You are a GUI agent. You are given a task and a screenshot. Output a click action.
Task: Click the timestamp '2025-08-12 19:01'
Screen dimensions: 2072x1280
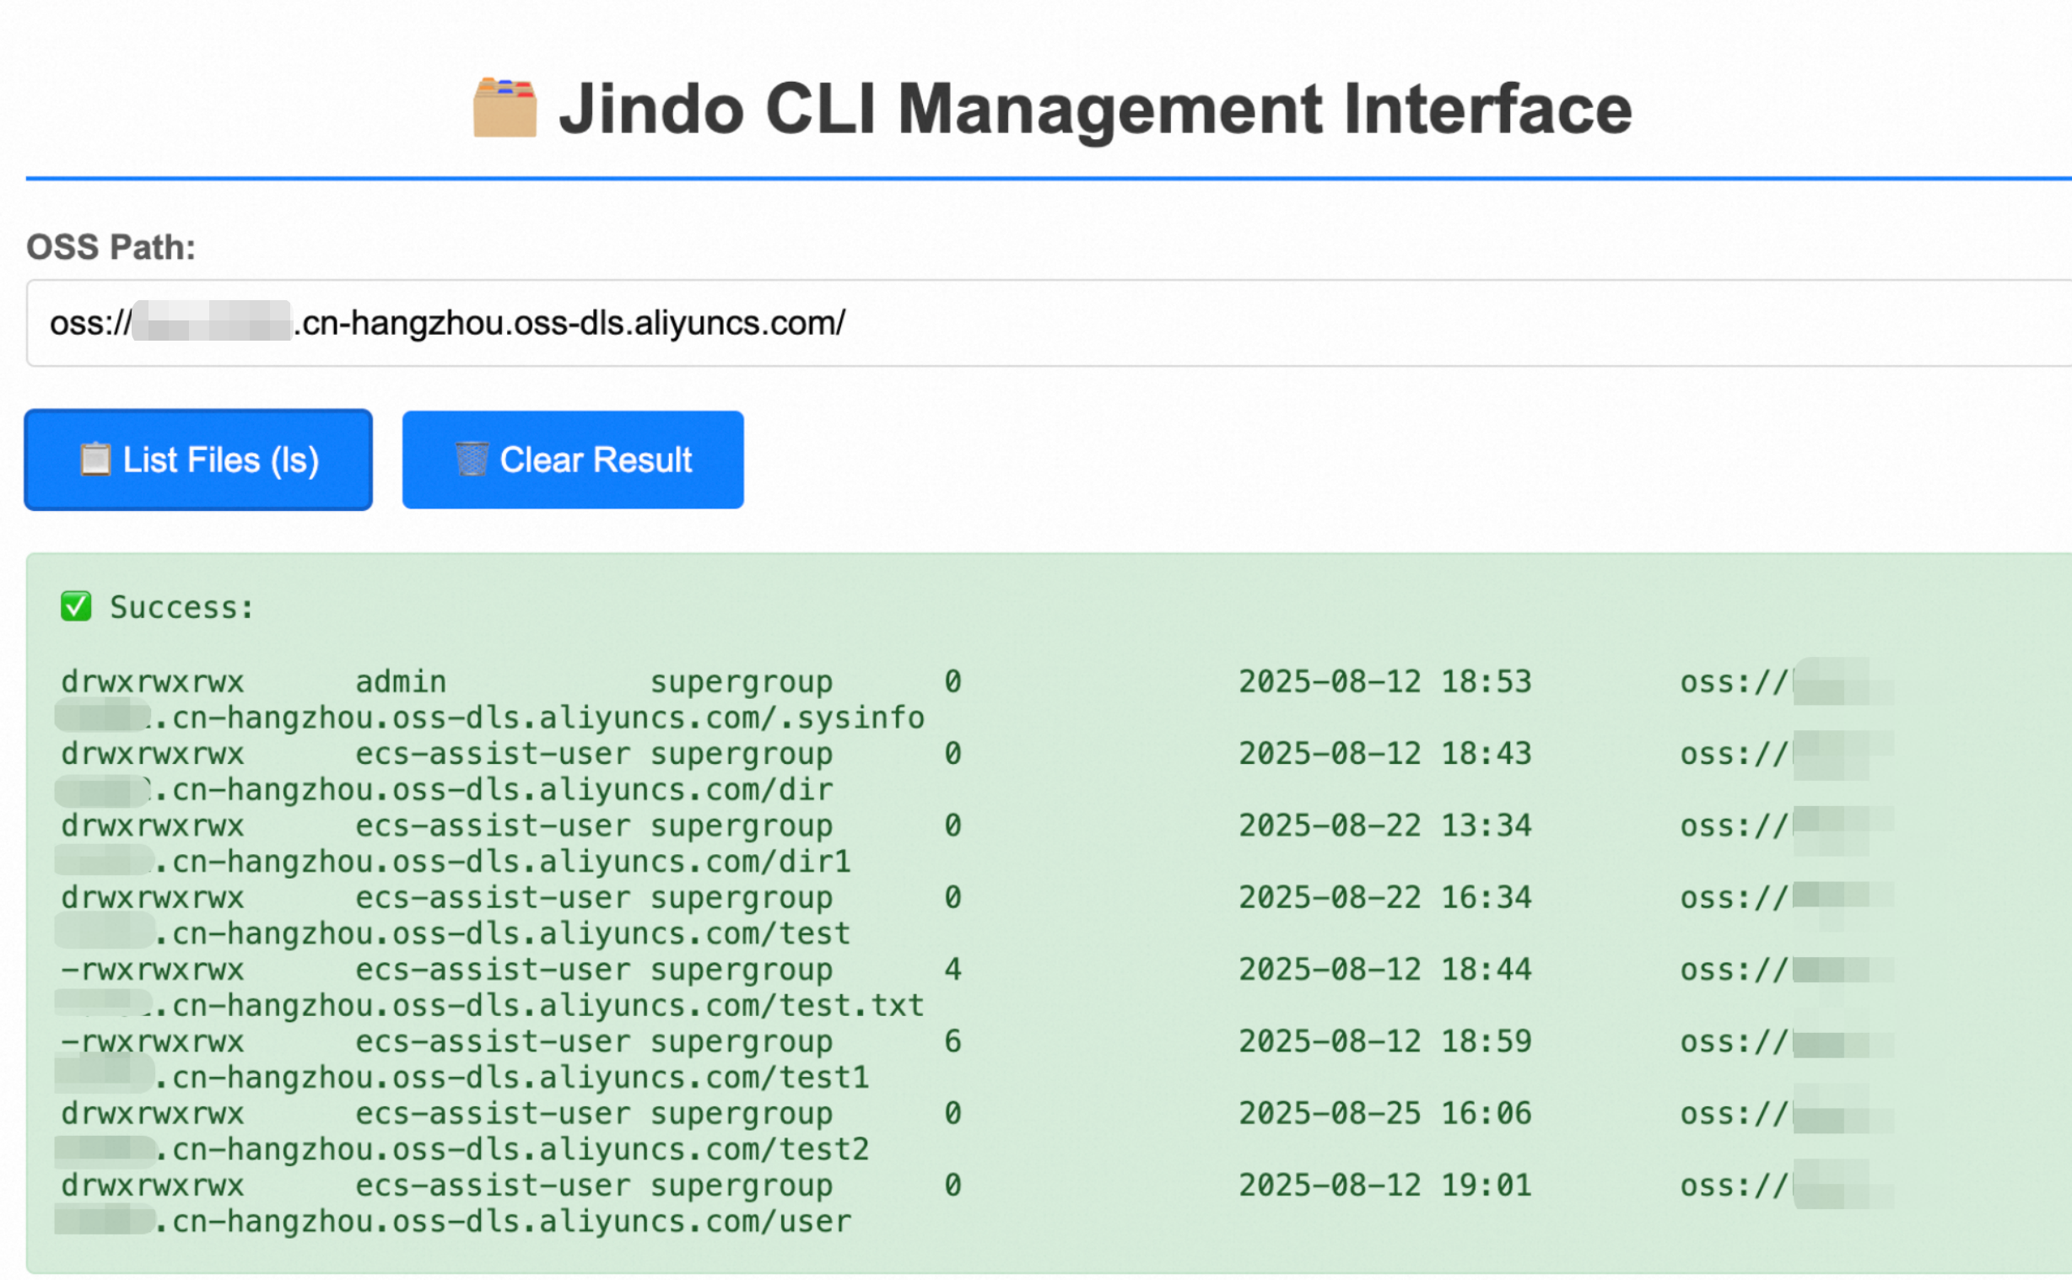(1385, 1186)
